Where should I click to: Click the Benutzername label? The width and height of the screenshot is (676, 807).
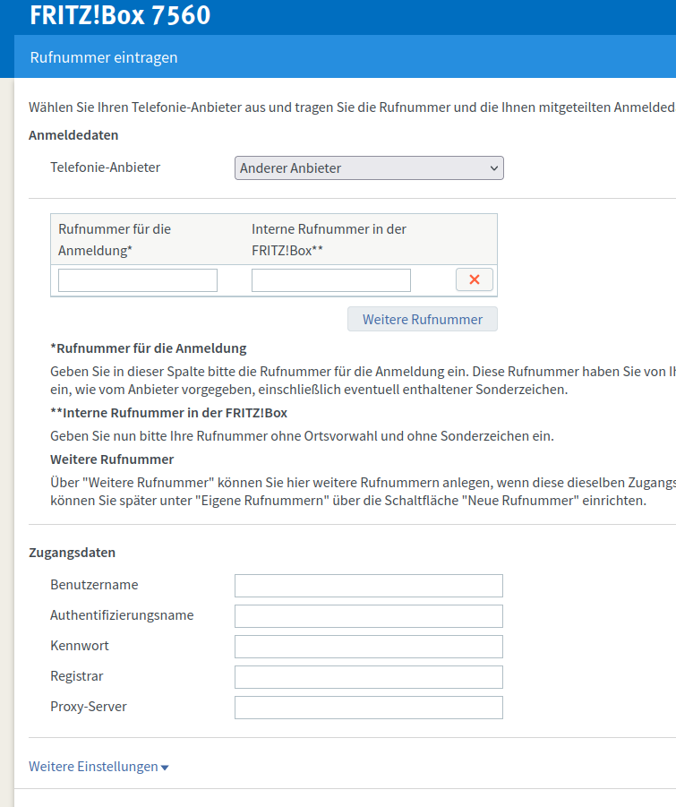pos(94,585)
